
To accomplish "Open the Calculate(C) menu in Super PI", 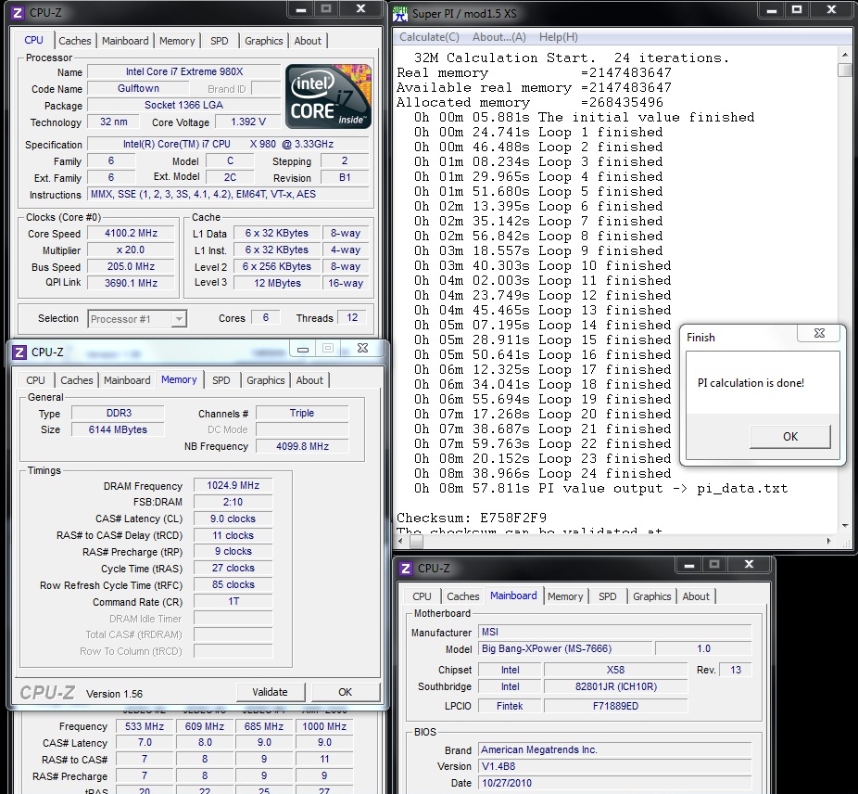I will (429, 37).
